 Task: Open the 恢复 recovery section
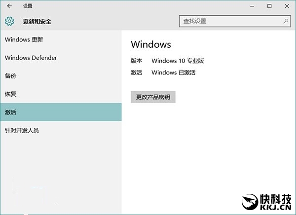(x=61, y=94)
